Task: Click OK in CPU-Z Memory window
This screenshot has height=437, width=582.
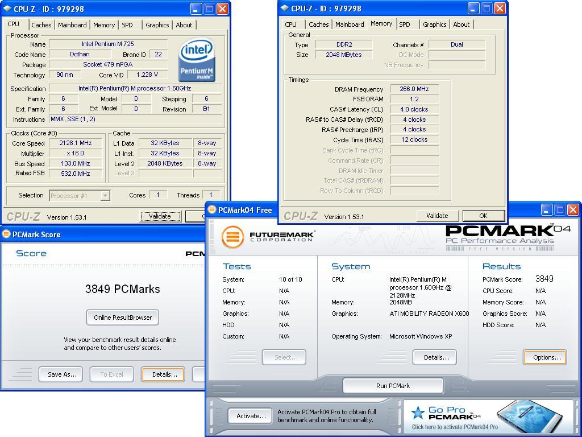Action: (x=483, y=216)
